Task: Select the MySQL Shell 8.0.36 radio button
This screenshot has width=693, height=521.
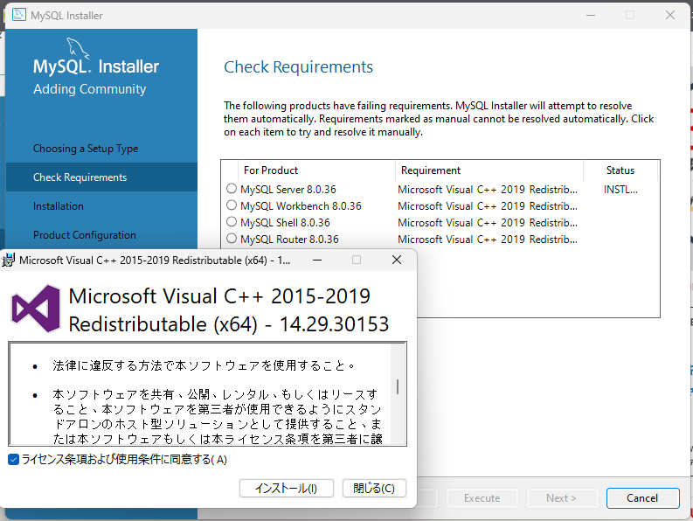Action: click(232, 221)
